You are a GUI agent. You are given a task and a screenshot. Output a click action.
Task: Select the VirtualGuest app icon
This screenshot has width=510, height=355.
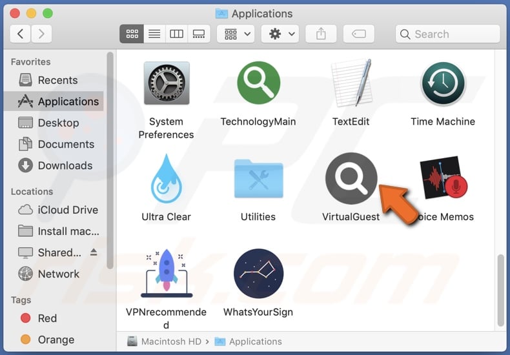pyautogui.click(x=351, y=179)
